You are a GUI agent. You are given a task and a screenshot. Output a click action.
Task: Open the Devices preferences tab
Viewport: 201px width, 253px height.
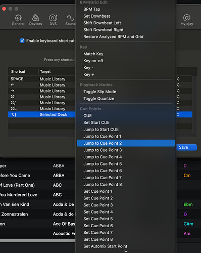[35, 20]
